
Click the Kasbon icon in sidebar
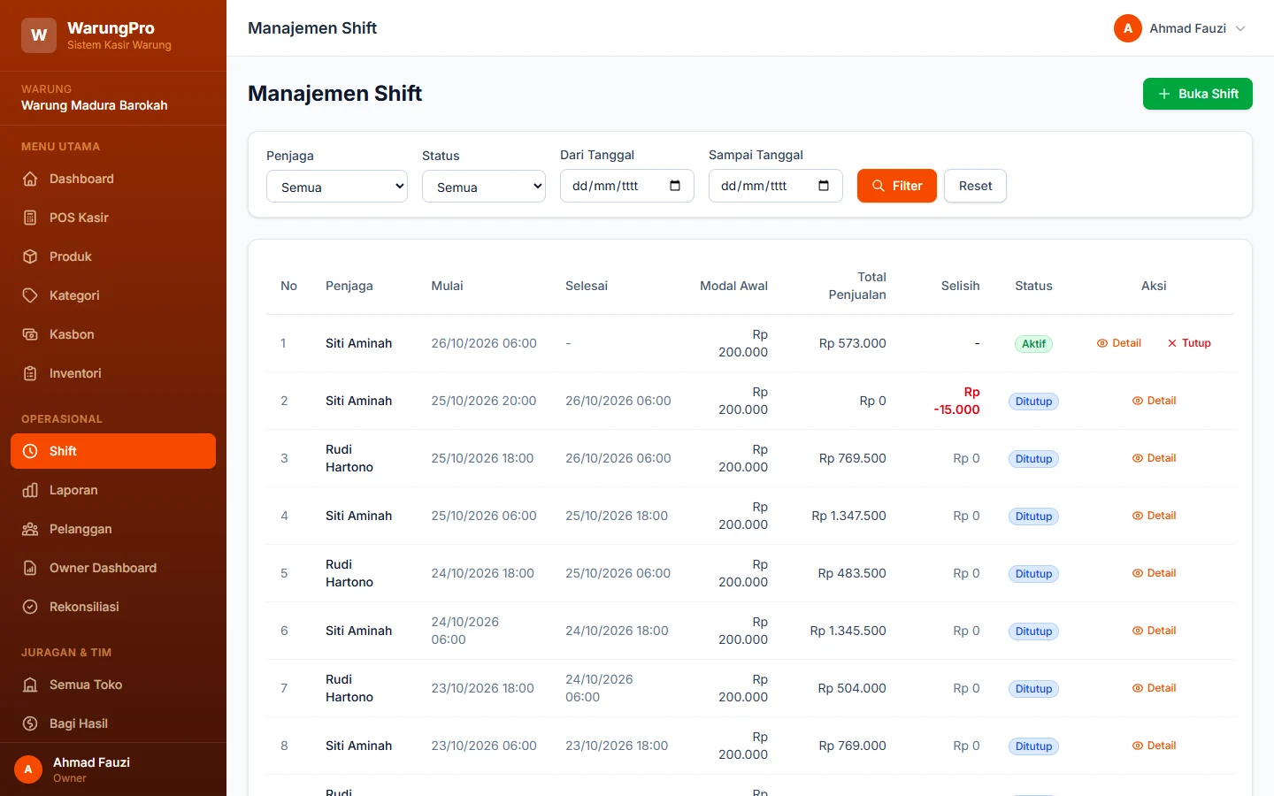[30, 334]
